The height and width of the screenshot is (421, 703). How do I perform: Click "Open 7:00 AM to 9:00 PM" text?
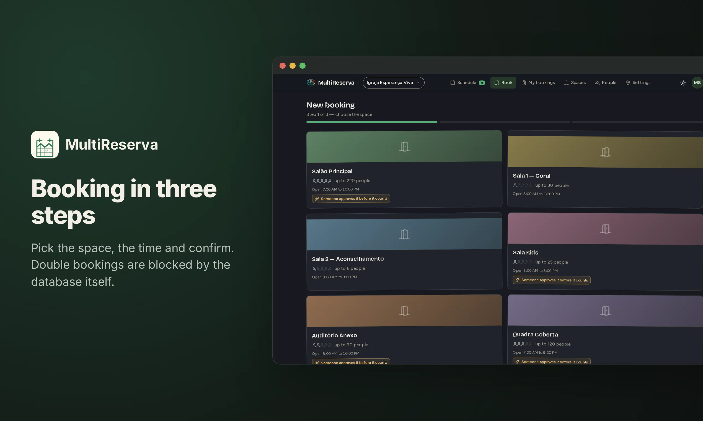535,352
